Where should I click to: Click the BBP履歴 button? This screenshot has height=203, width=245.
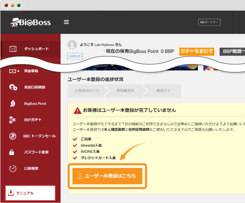pyautogui.click(x=233, y=52)
